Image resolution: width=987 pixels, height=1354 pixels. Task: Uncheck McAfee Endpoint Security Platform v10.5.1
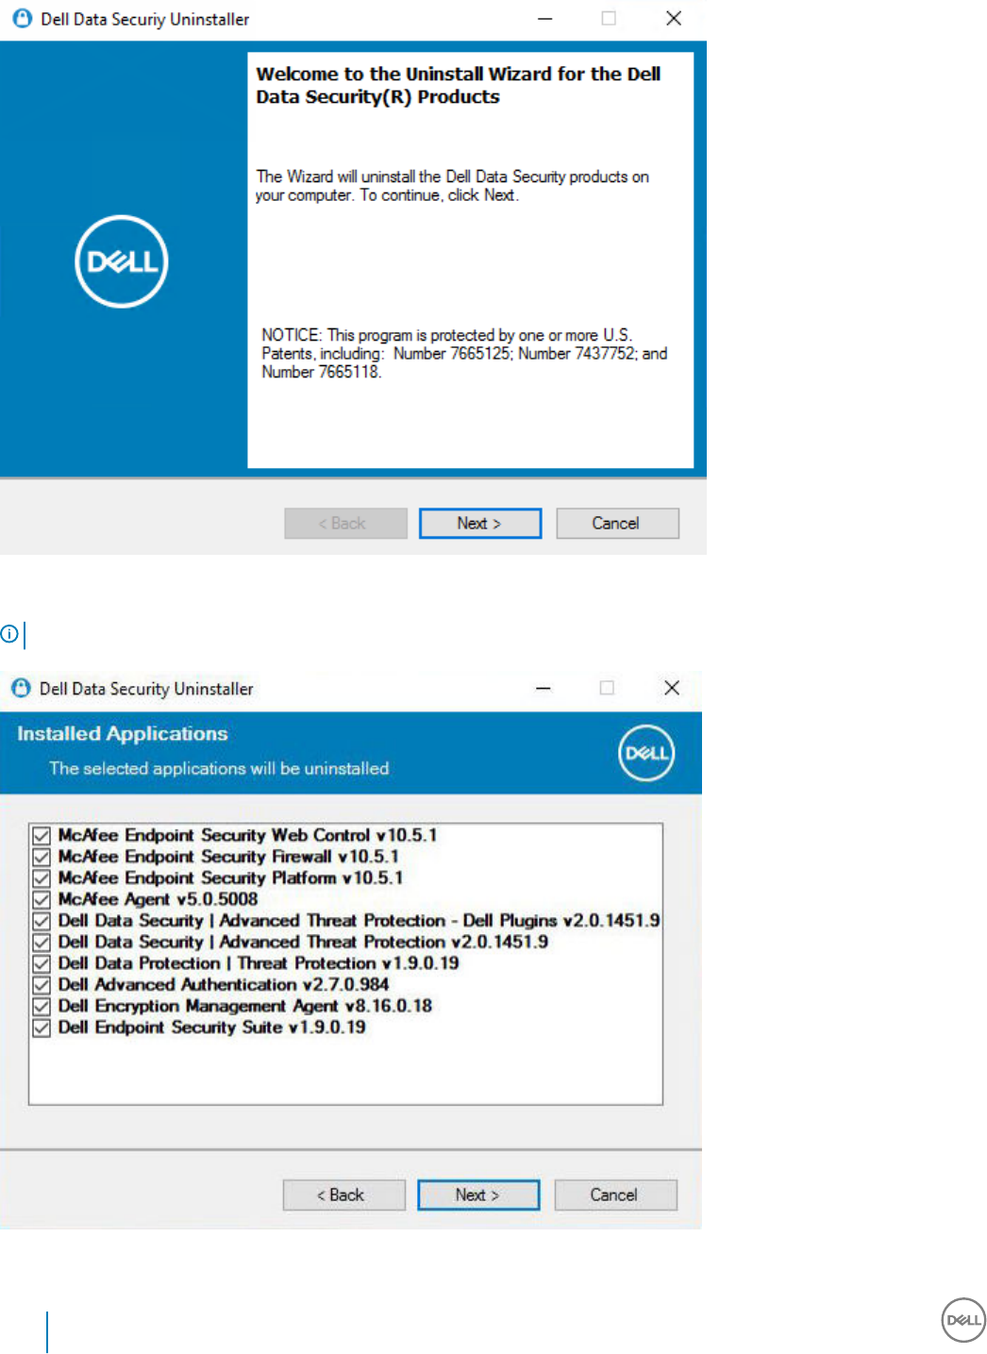42,878
